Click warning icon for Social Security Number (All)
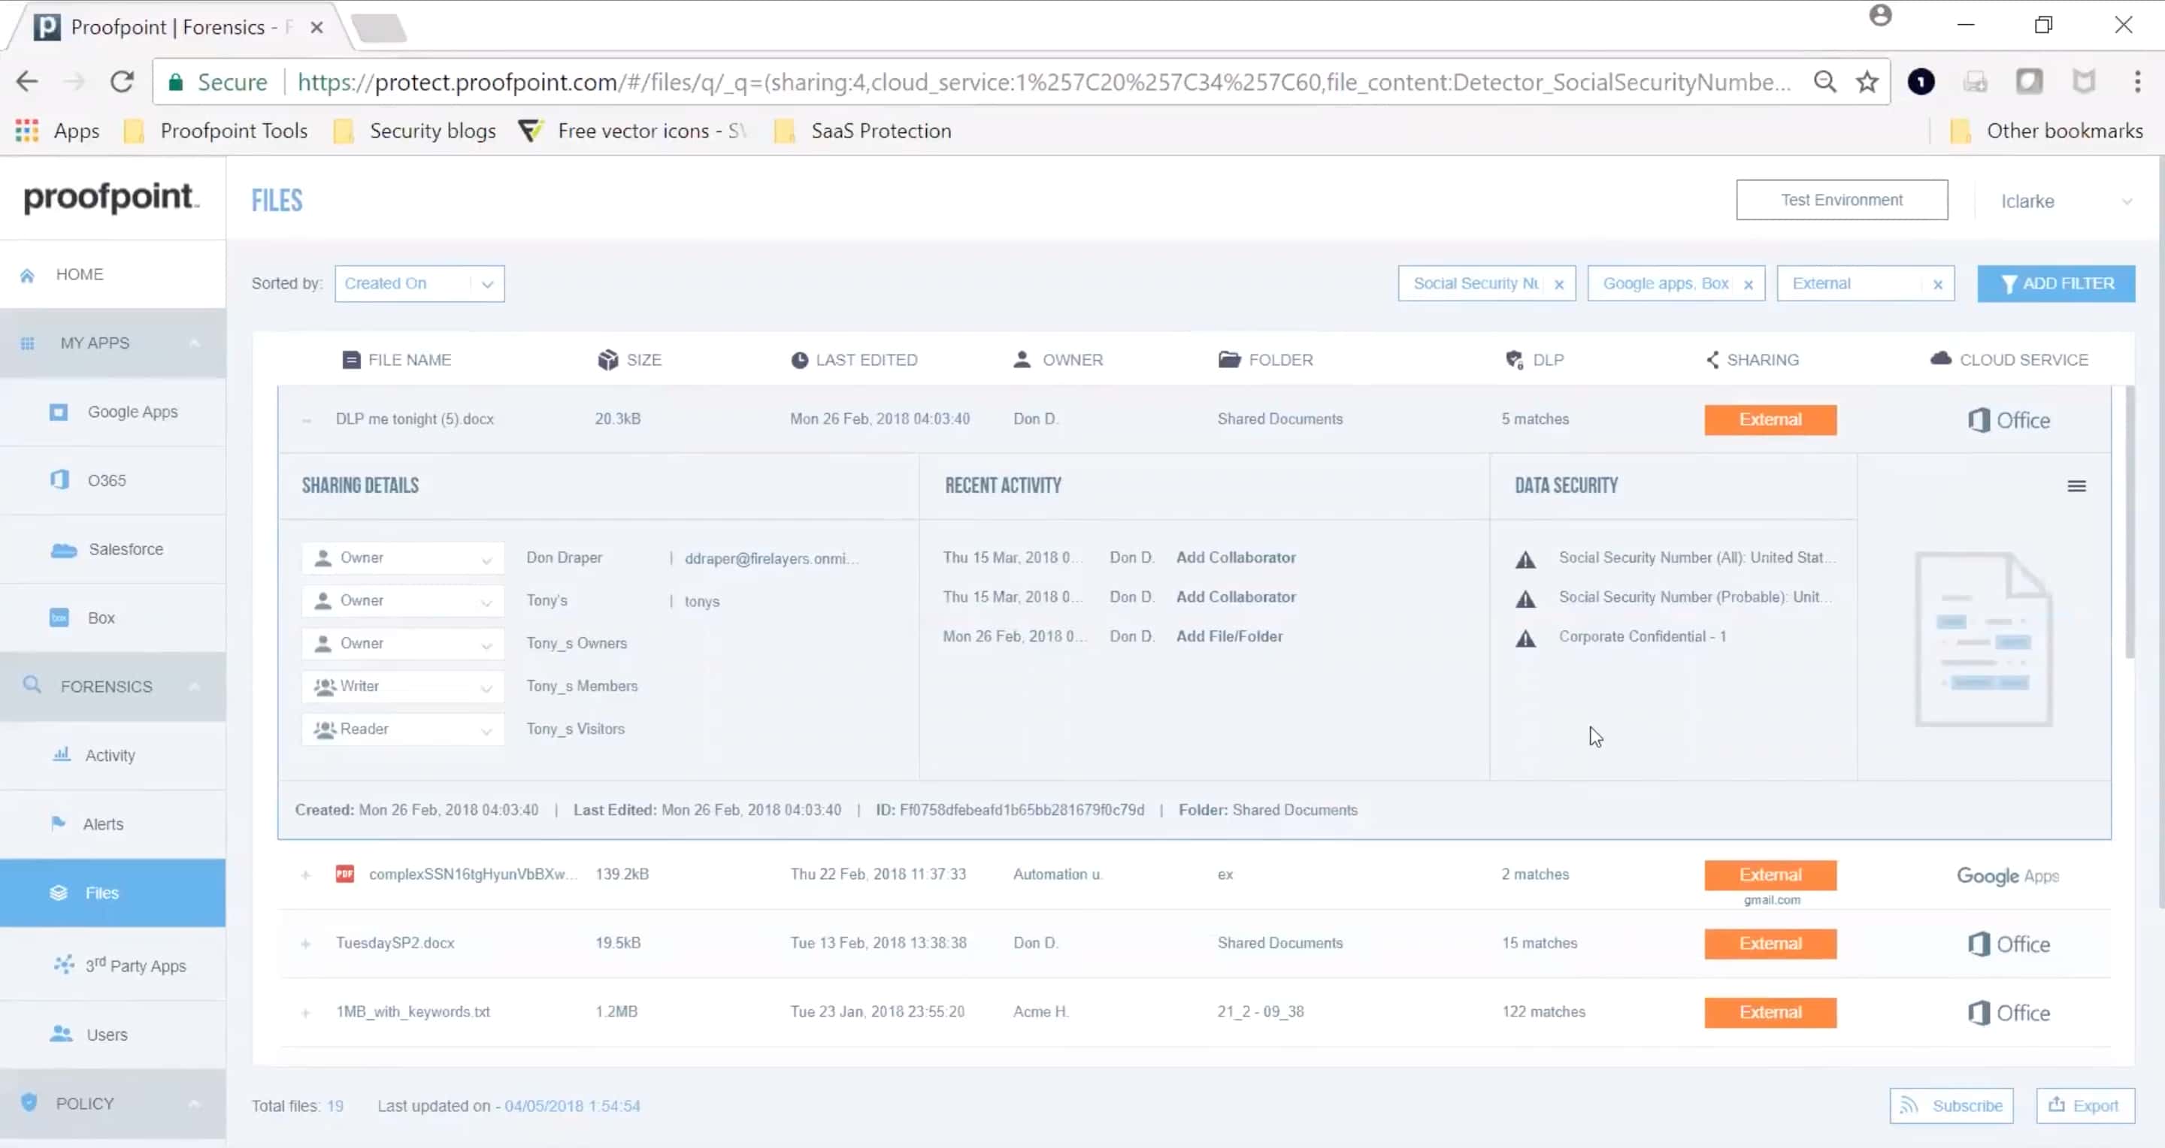The image size is (2165, 1148). [1525, 559]
